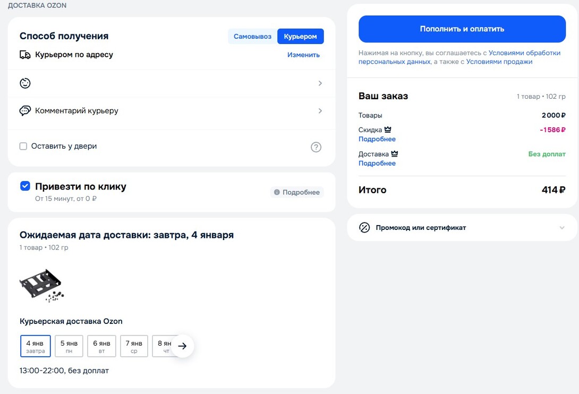Click the smiley face recipient icon

25,83
